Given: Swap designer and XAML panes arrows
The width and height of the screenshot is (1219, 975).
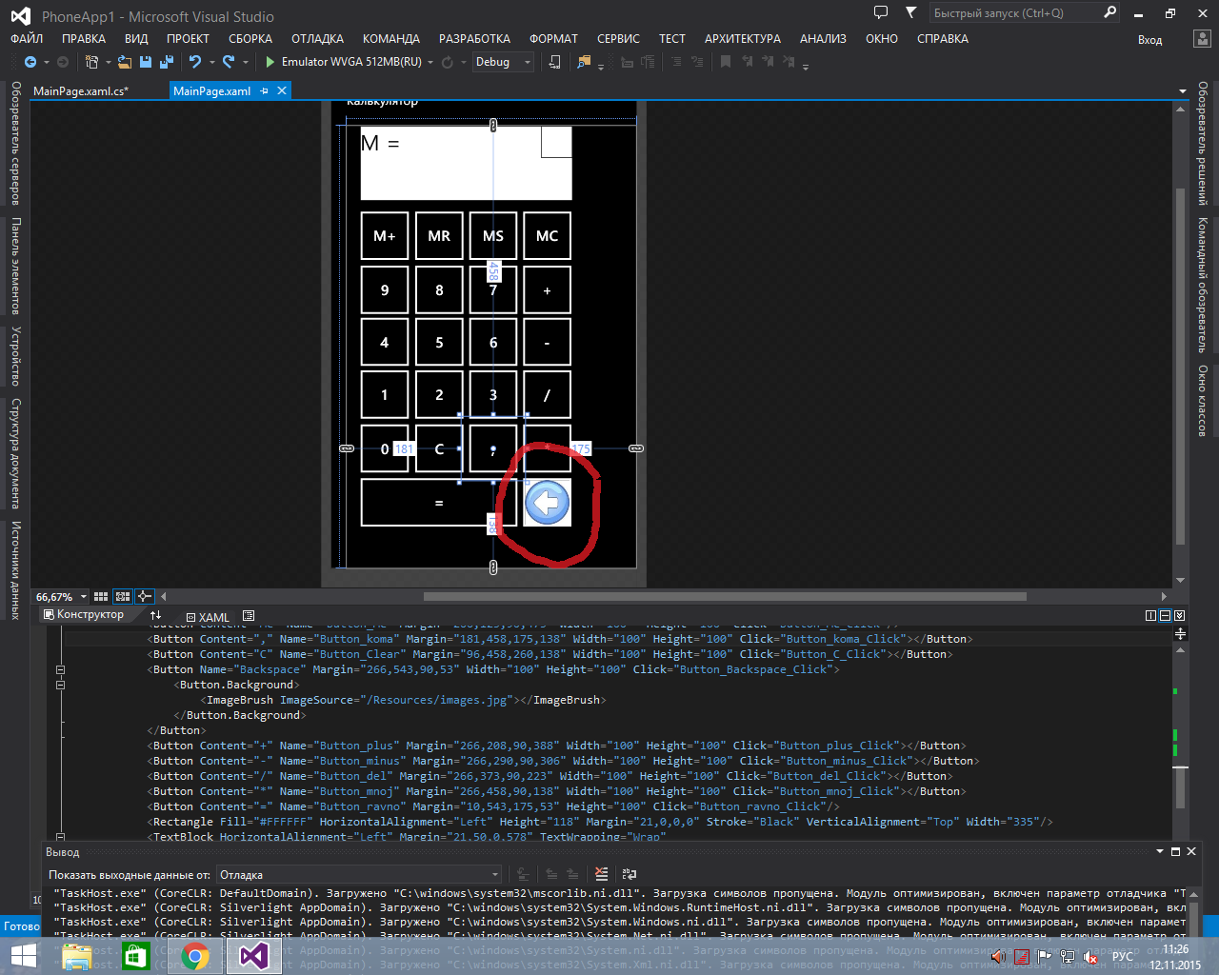Looking at the screenshot, I should pos(156,616).
